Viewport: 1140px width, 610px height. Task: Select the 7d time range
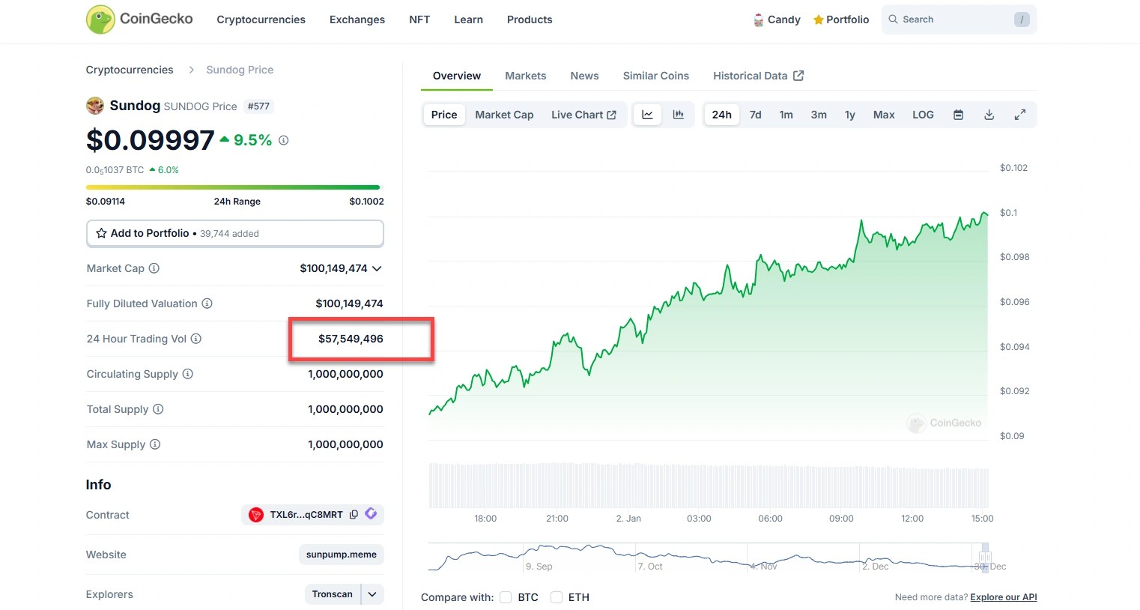pyautogui.click(x=755, y=115)
